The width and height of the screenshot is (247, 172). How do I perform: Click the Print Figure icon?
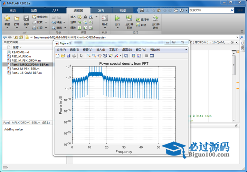[74, 56]
